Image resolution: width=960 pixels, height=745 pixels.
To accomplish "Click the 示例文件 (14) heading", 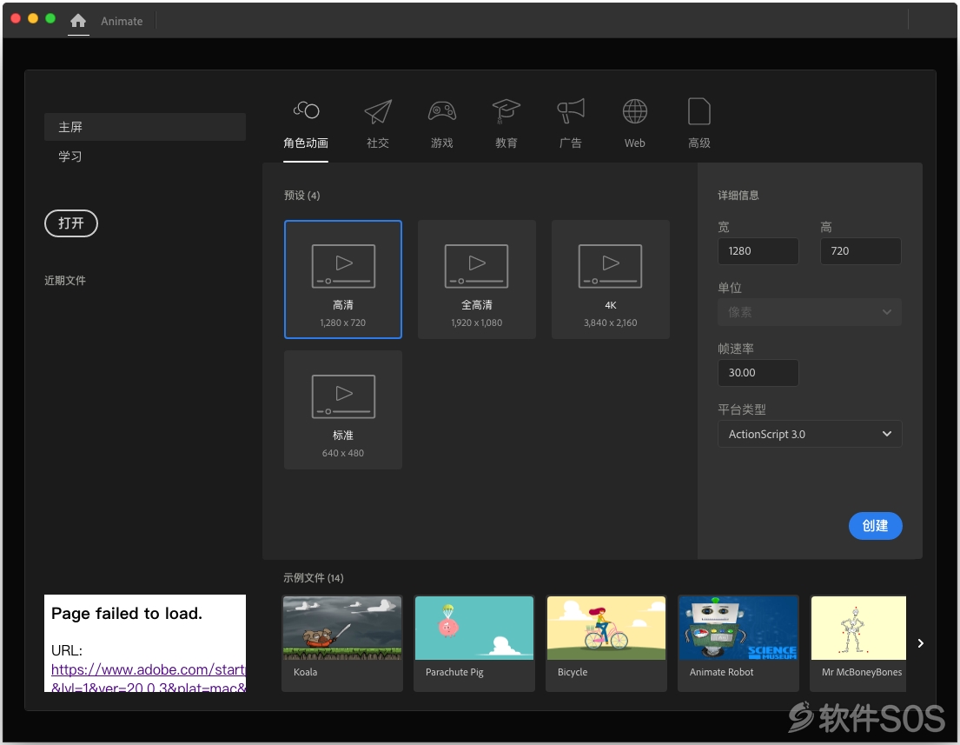I will point(314,578).
